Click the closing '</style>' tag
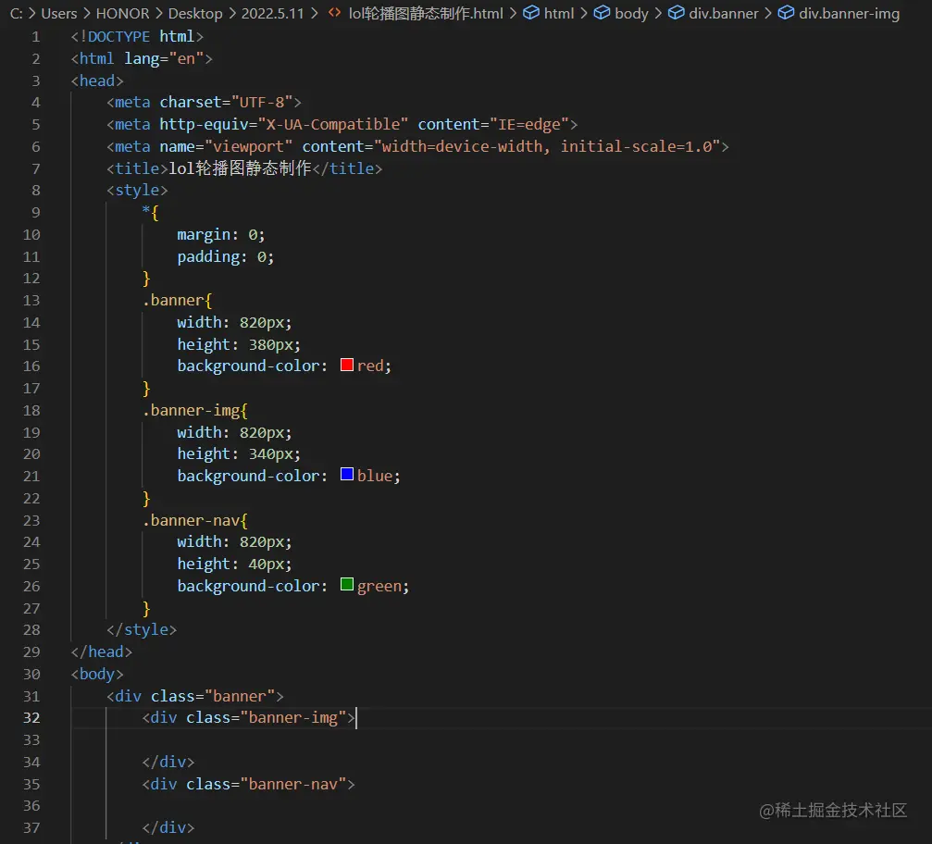 pyautogui.click(x=142, y=630)
